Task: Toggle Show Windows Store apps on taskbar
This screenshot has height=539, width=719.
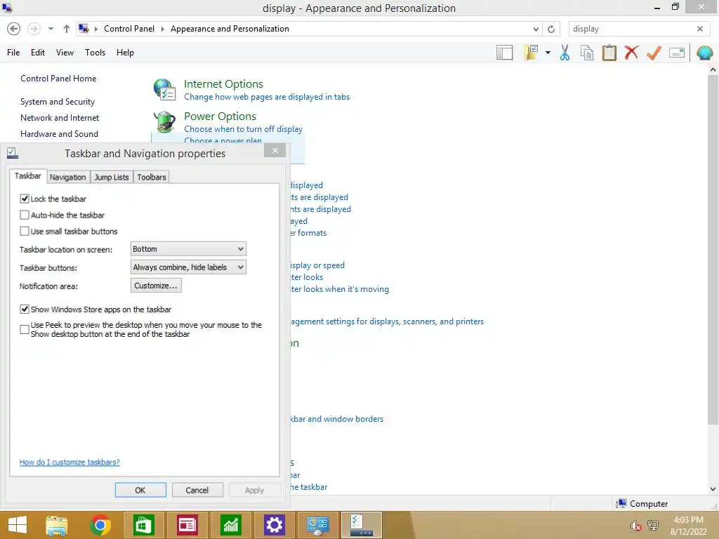Action: pyautogui.click(x=25, y=310)
